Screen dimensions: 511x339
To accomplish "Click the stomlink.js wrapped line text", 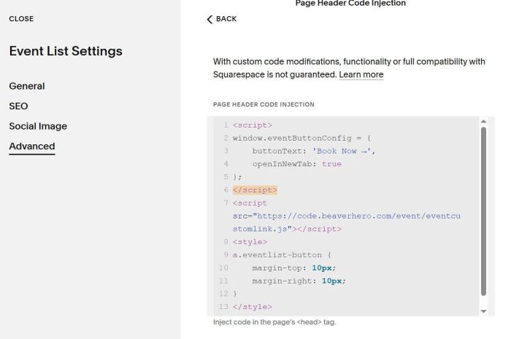I will click(x=287, y=229).
